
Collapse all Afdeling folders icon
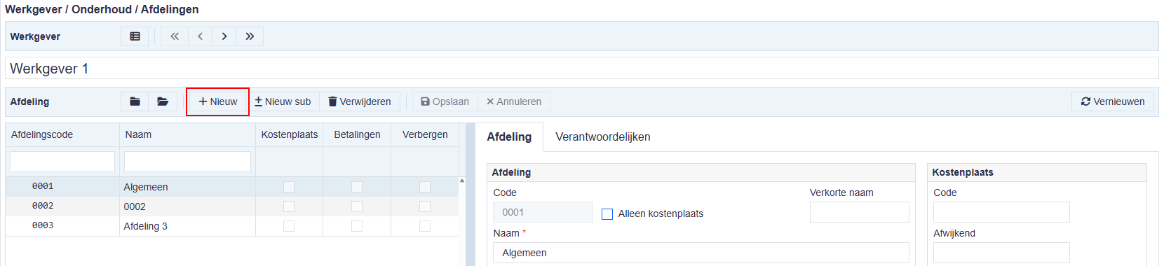(x=135, y=101)
